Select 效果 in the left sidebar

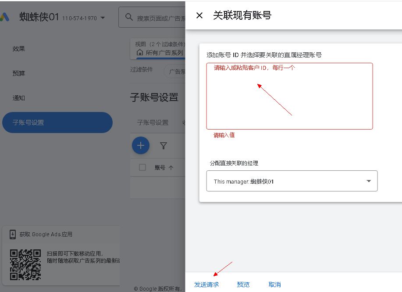click(x=19, y=49)
